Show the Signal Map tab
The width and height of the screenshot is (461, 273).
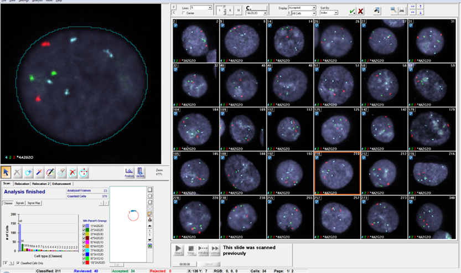click(34, 203)
